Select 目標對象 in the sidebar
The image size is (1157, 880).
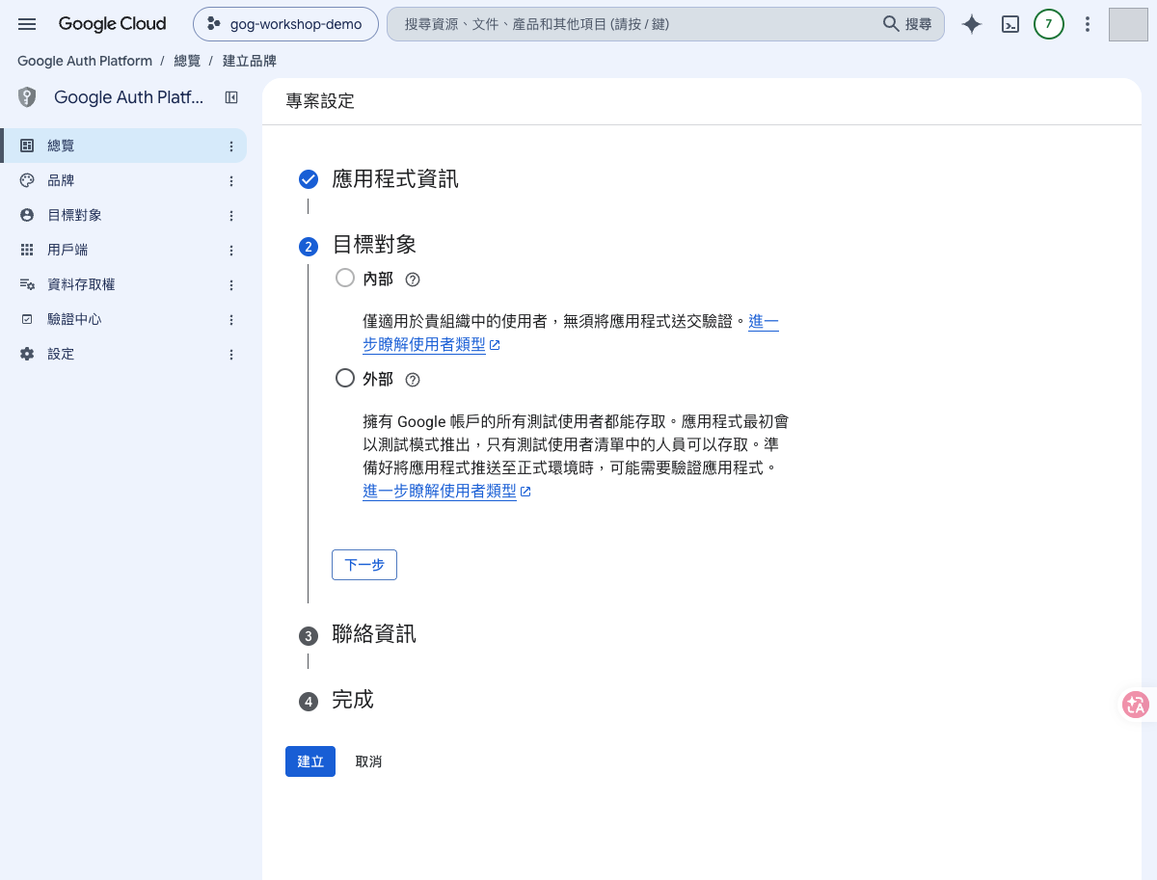click(123, 215)
